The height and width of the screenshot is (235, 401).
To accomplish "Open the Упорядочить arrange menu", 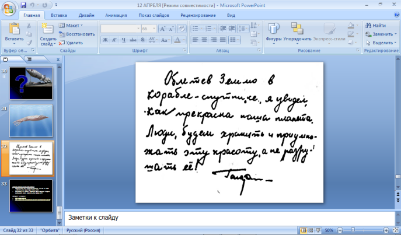I will (297, 33).
